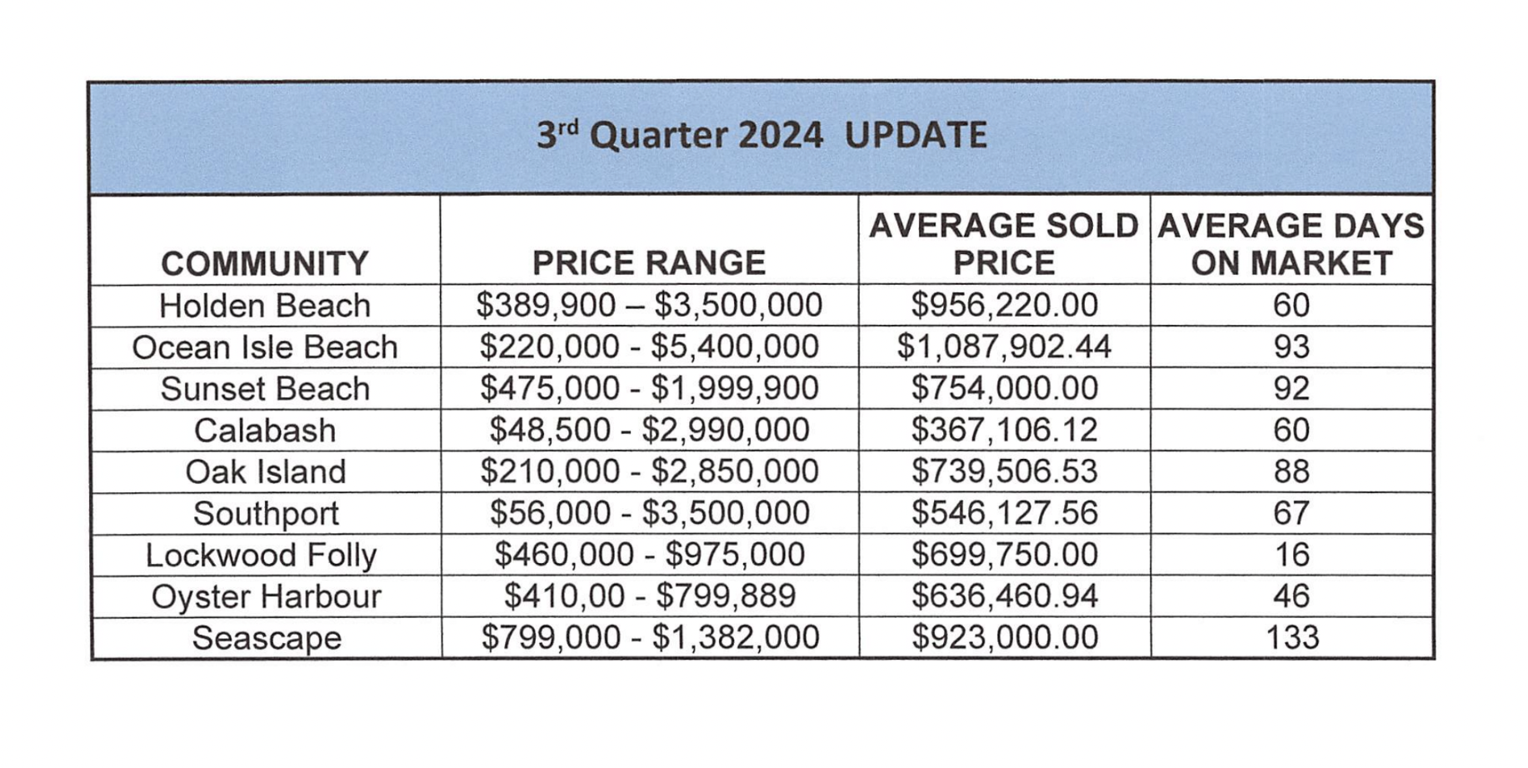Click the PRICE RANGE column header

coord(649,263)
